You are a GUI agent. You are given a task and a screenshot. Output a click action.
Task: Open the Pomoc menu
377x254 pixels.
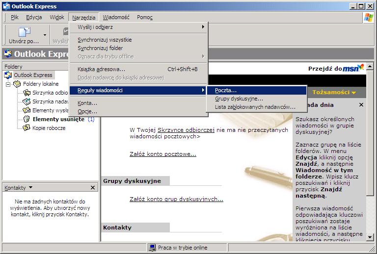(145, 17)
